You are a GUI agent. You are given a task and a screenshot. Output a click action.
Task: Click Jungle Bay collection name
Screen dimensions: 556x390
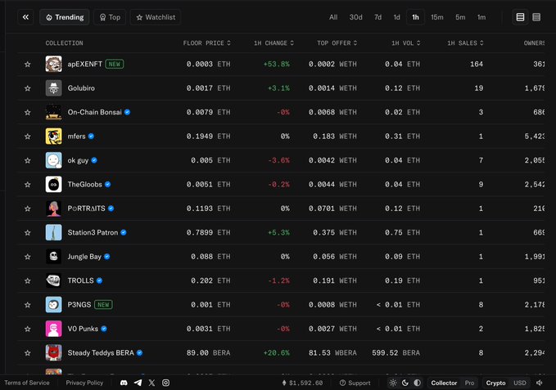pos(84,257)
